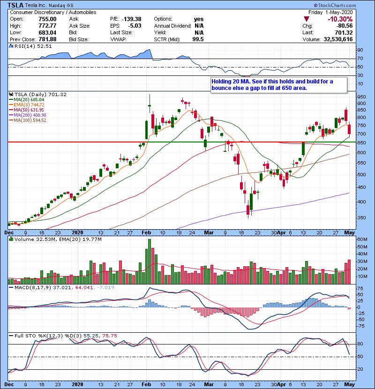Click the Last price 701.32 in the header
The width and height of the screenshot is (375, 389).
(x=344, y=32)
